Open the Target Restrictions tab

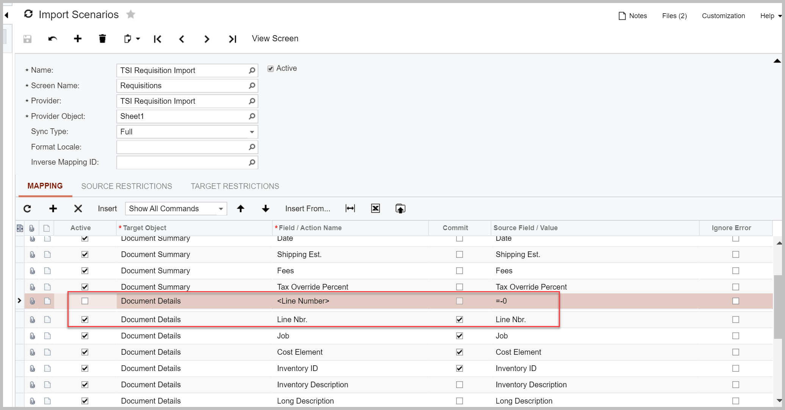pos(235,186)
